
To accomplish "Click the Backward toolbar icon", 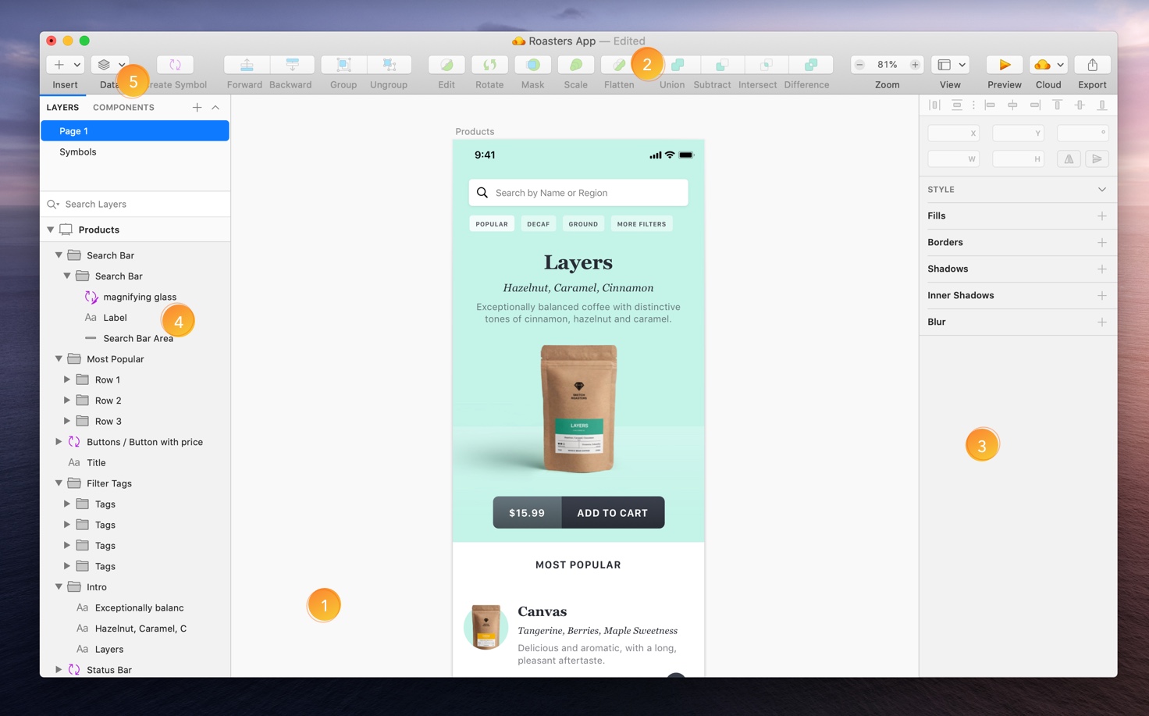I will pos(291,65).
